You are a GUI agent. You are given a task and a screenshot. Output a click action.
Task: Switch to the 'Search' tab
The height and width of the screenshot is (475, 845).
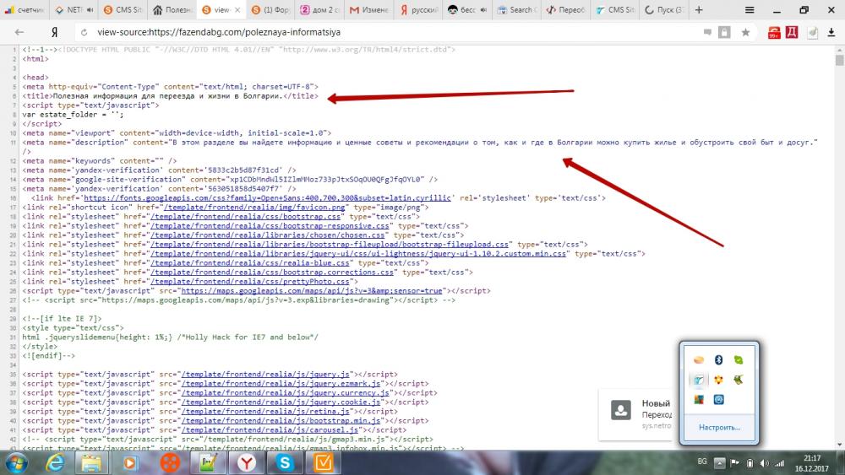pyautogui.click(x=516, y=9)
